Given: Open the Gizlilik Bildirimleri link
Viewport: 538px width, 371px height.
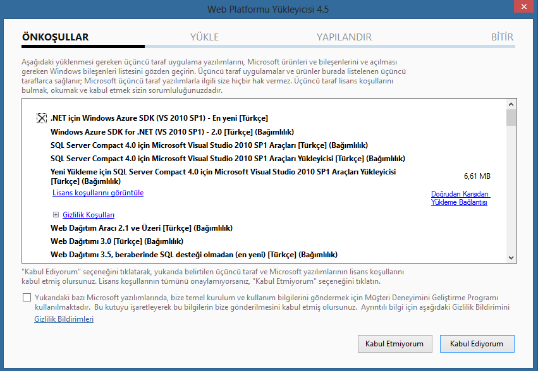Looking at the screenshot, I should 64,319.
